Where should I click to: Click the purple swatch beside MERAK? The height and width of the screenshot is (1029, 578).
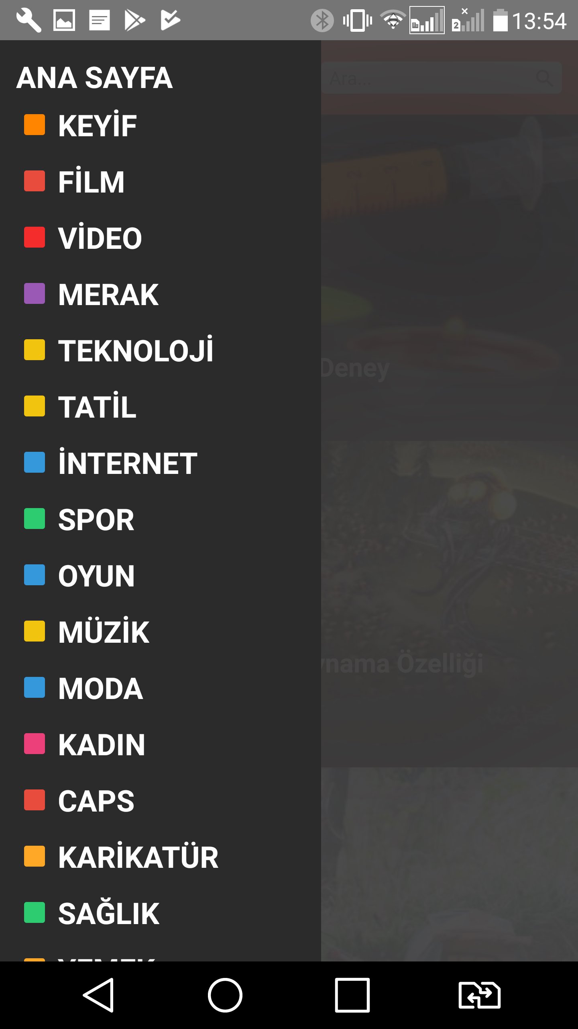(x=35, y=293)
